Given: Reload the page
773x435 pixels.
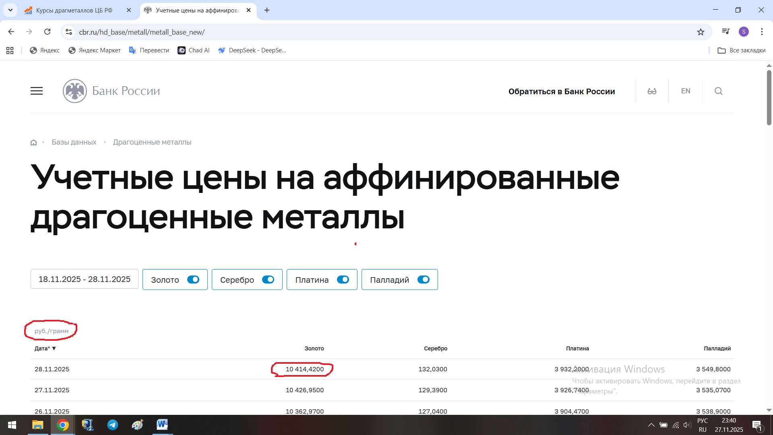Looking at the screenshot, I should click(x=47, y=32).
